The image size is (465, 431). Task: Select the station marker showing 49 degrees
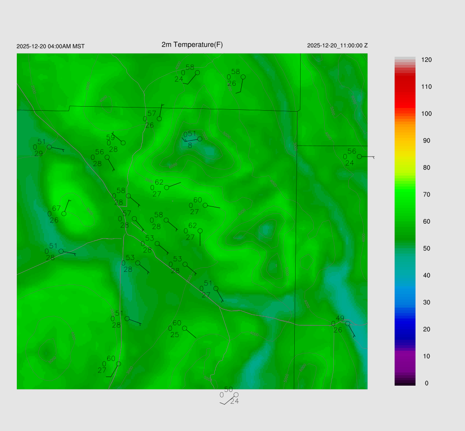pyautogui.click(x=347, y=323)
